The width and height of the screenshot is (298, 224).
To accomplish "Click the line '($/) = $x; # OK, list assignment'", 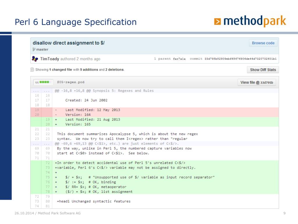I will (x=155, y=192).
